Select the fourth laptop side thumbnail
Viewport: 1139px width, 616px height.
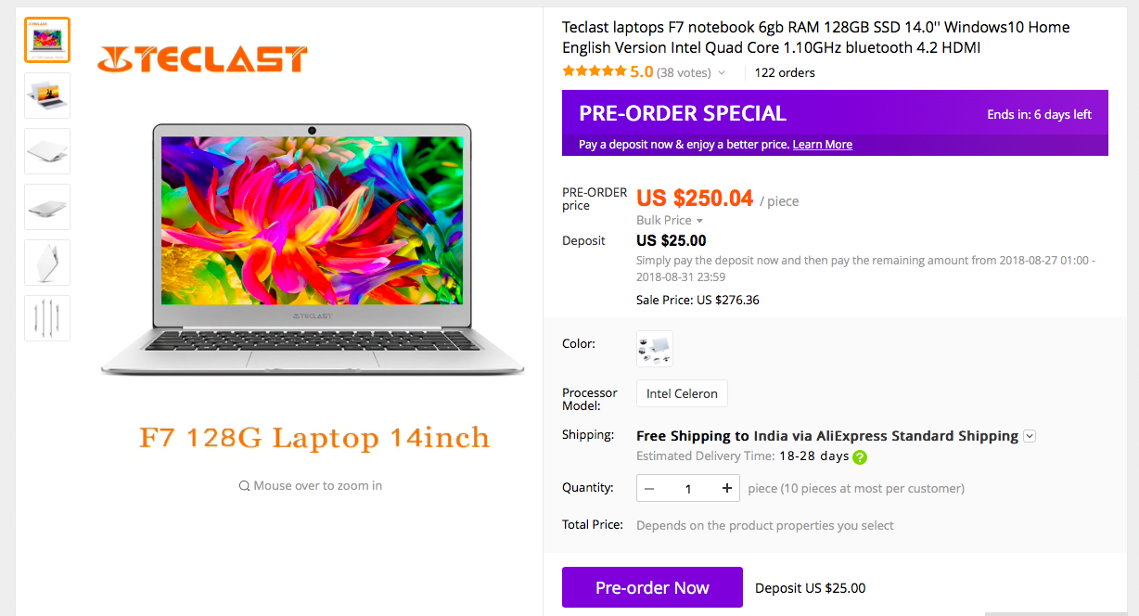point(47,207)
